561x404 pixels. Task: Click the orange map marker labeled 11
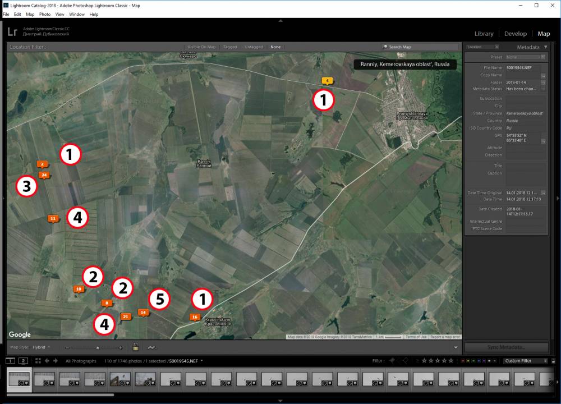[53, 218]
